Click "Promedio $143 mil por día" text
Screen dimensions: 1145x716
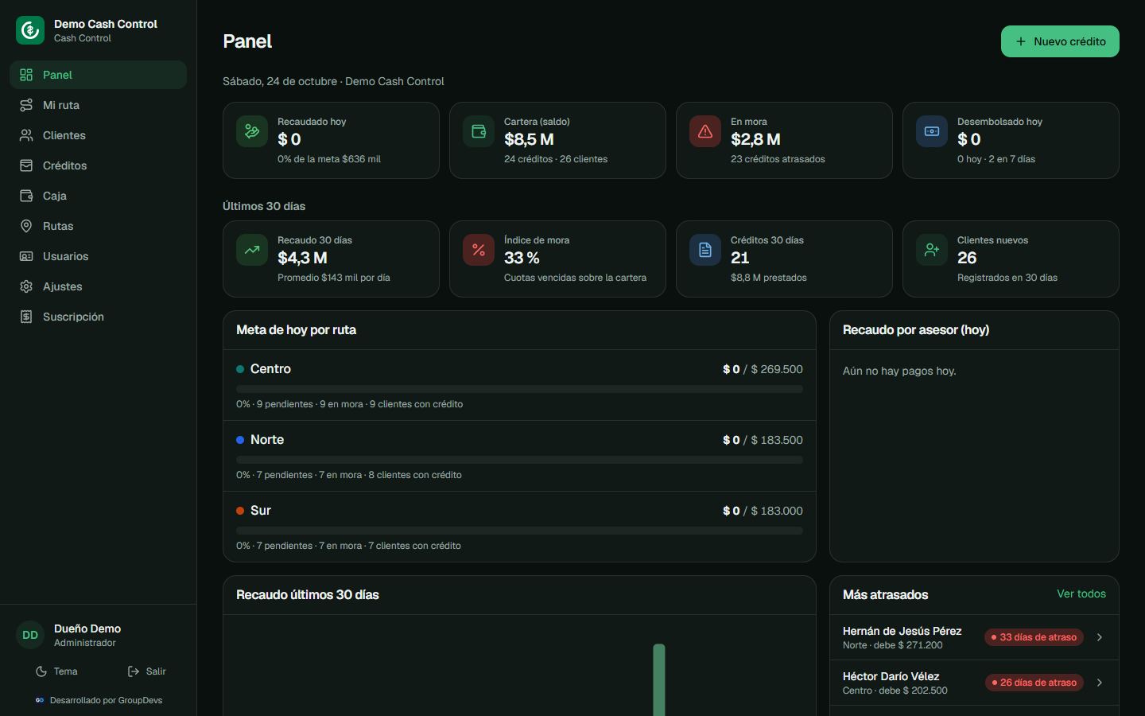[x=334, y=278]
